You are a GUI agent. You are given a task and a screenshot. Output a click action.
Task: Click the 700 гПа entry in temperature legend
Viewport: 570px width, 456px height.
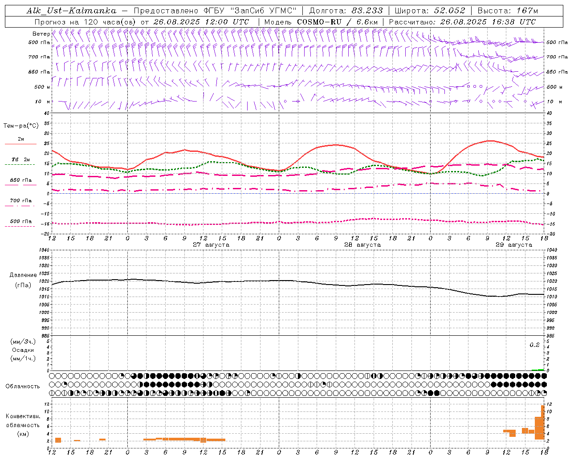point(21,201)
